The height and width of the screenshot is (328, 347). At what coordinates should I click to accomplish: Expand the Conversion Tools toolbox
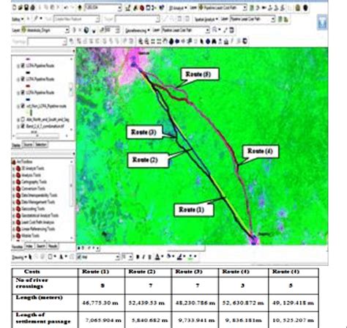pos(14,189)
